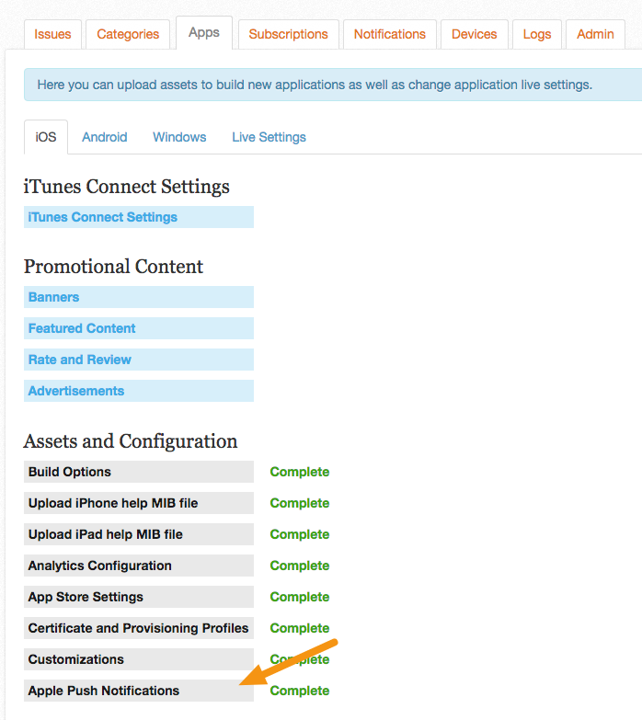Select the Devices tab

point(474,34)
